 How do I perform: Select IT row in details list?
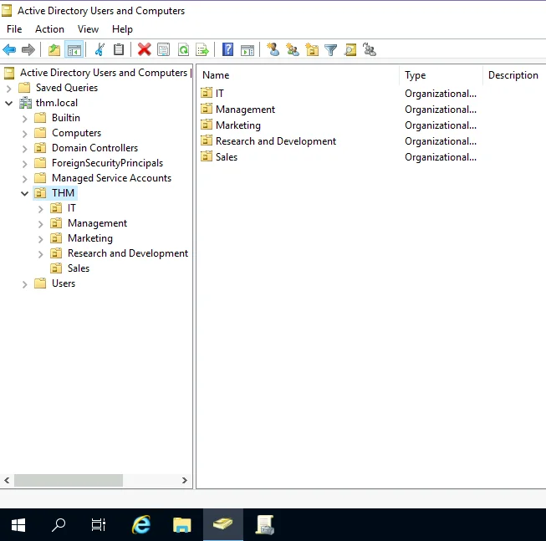219,94
